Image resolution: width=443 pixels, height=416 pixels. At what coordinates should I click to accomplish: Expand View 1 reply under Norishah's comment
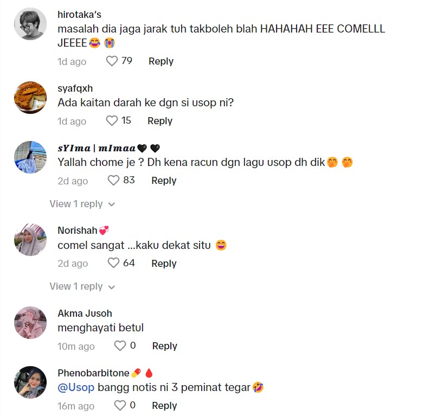[82, 286]
